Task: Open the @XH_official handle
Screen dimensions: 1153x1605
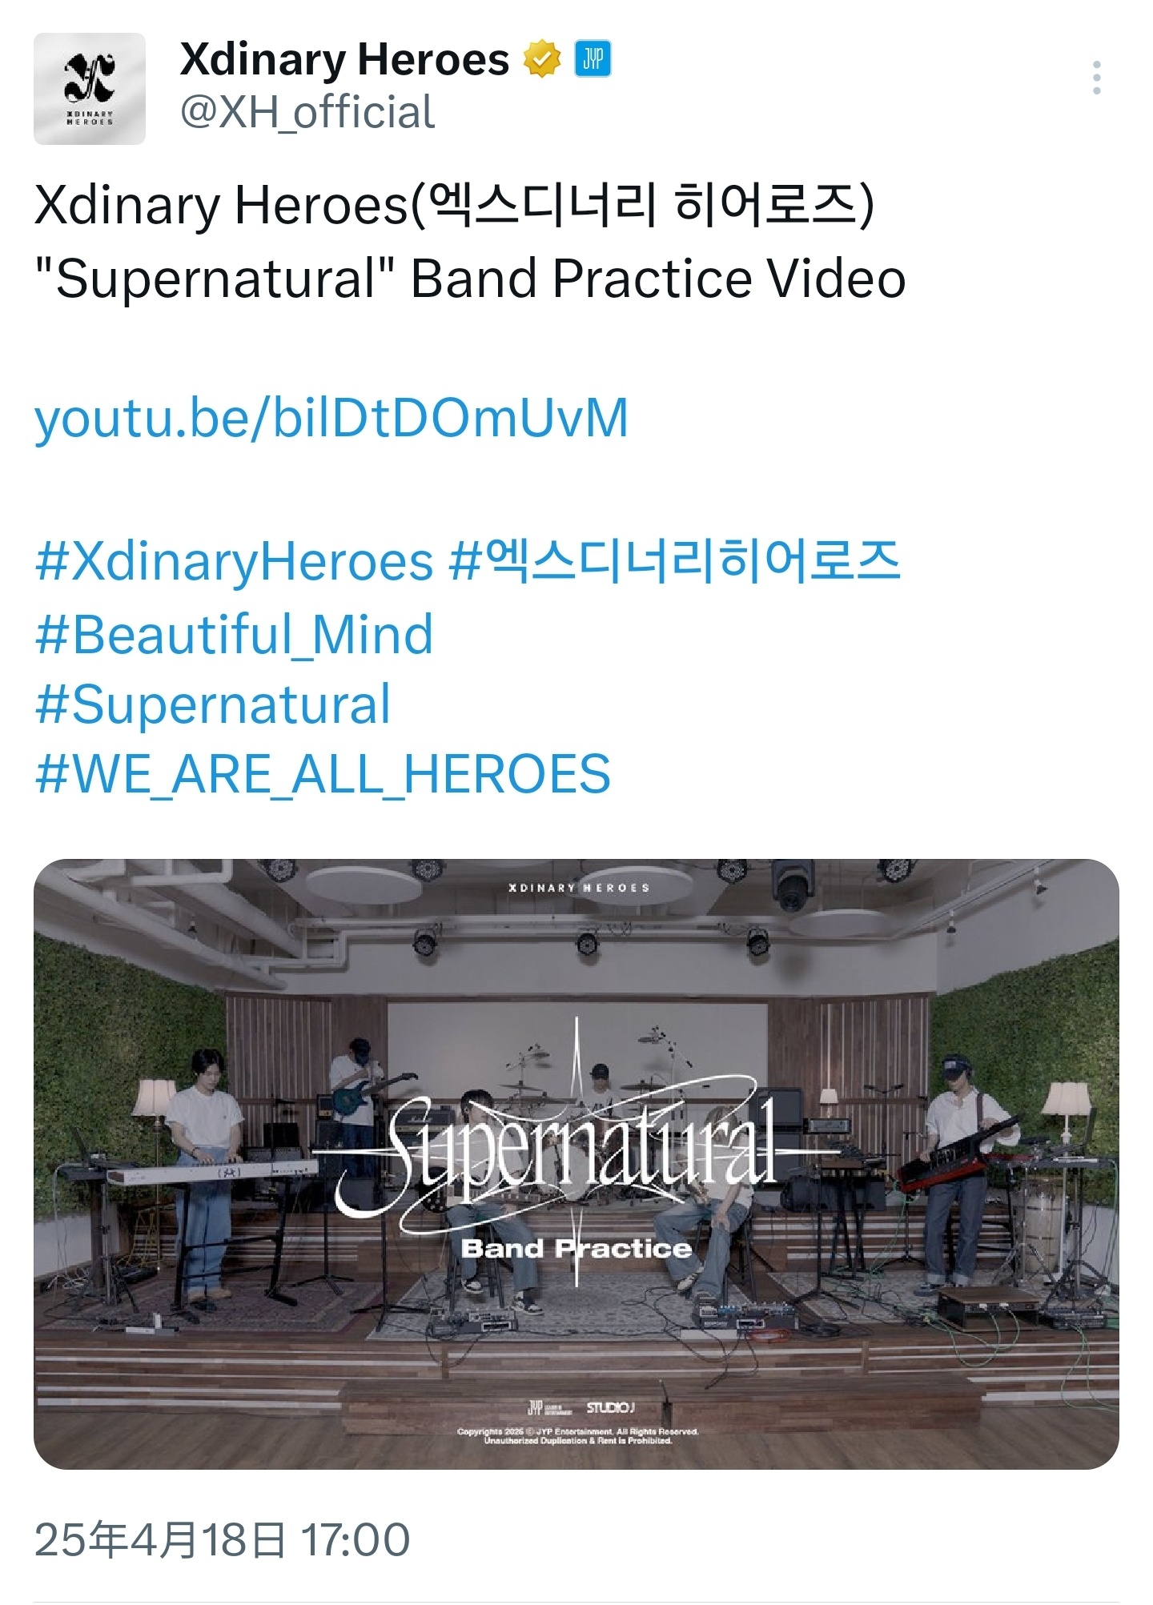Action: click(307, 112)
